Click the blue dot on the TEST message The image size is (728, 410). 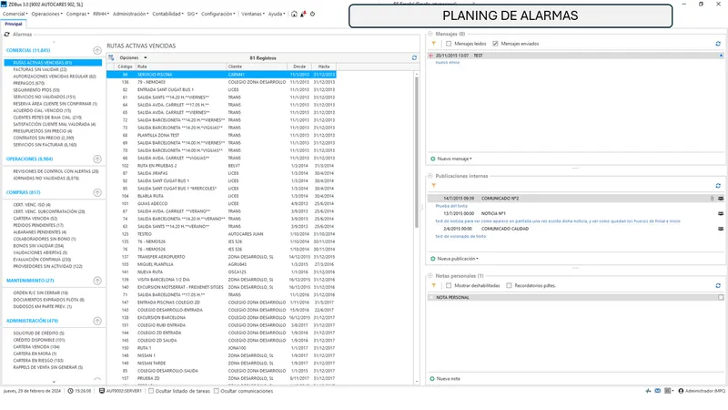tap(721, 56)
